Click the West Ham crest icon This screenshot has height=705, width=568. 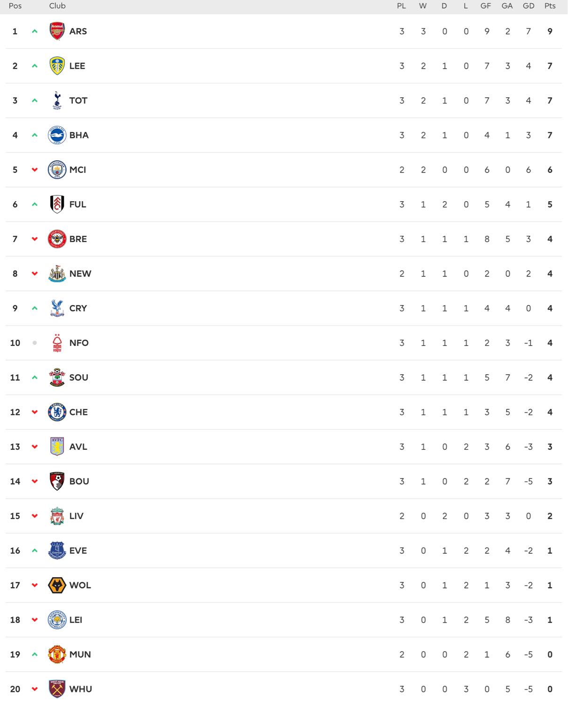[57, 689]
